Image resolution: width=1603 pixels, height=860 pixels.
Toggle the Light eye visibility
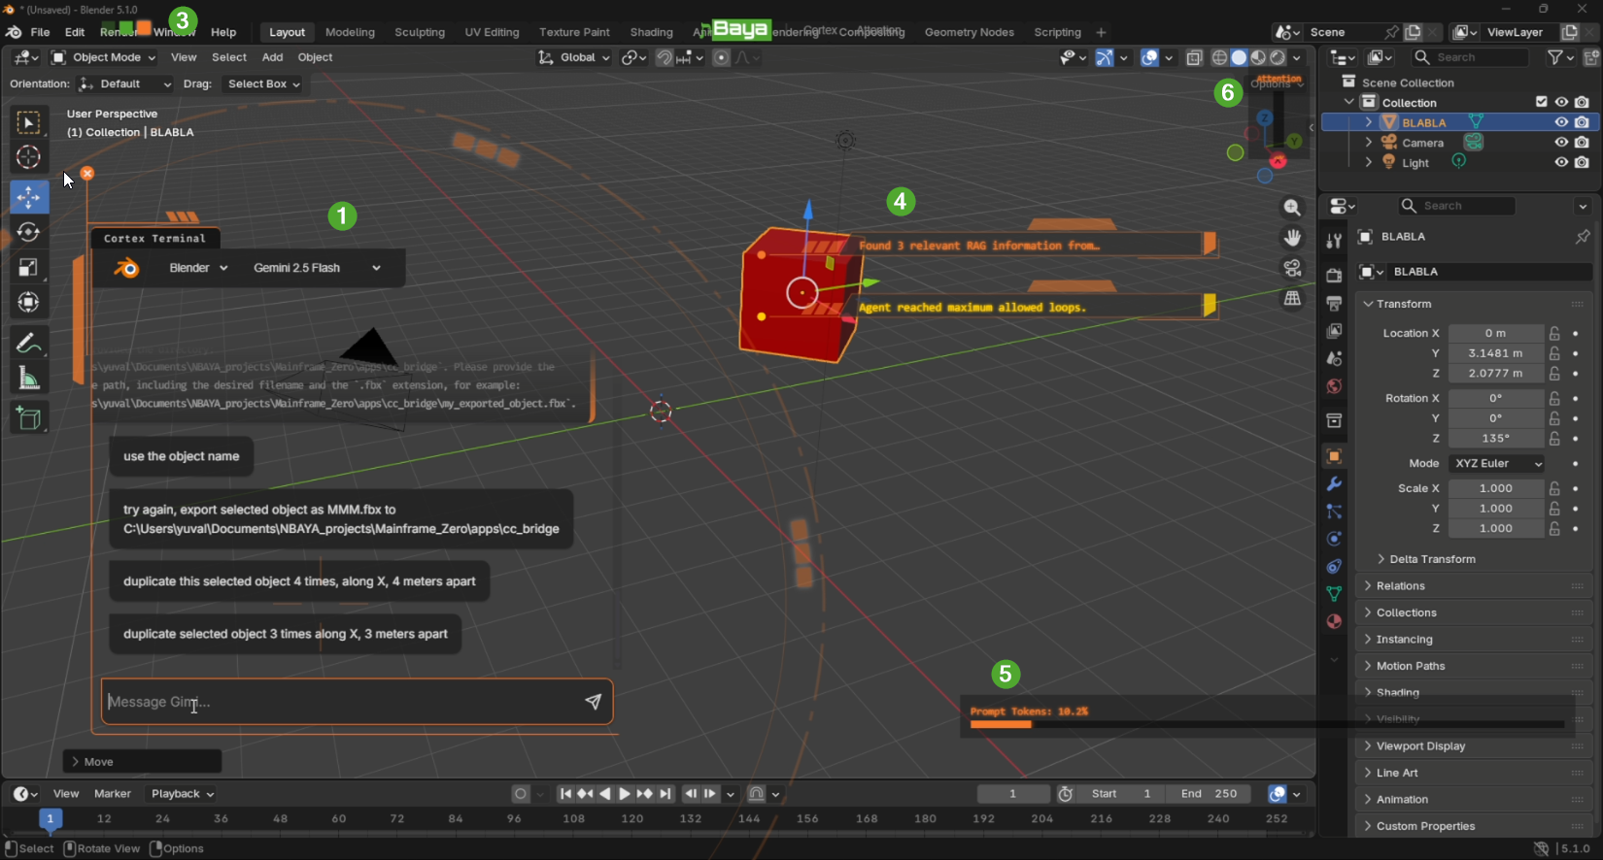(1561, 162)
